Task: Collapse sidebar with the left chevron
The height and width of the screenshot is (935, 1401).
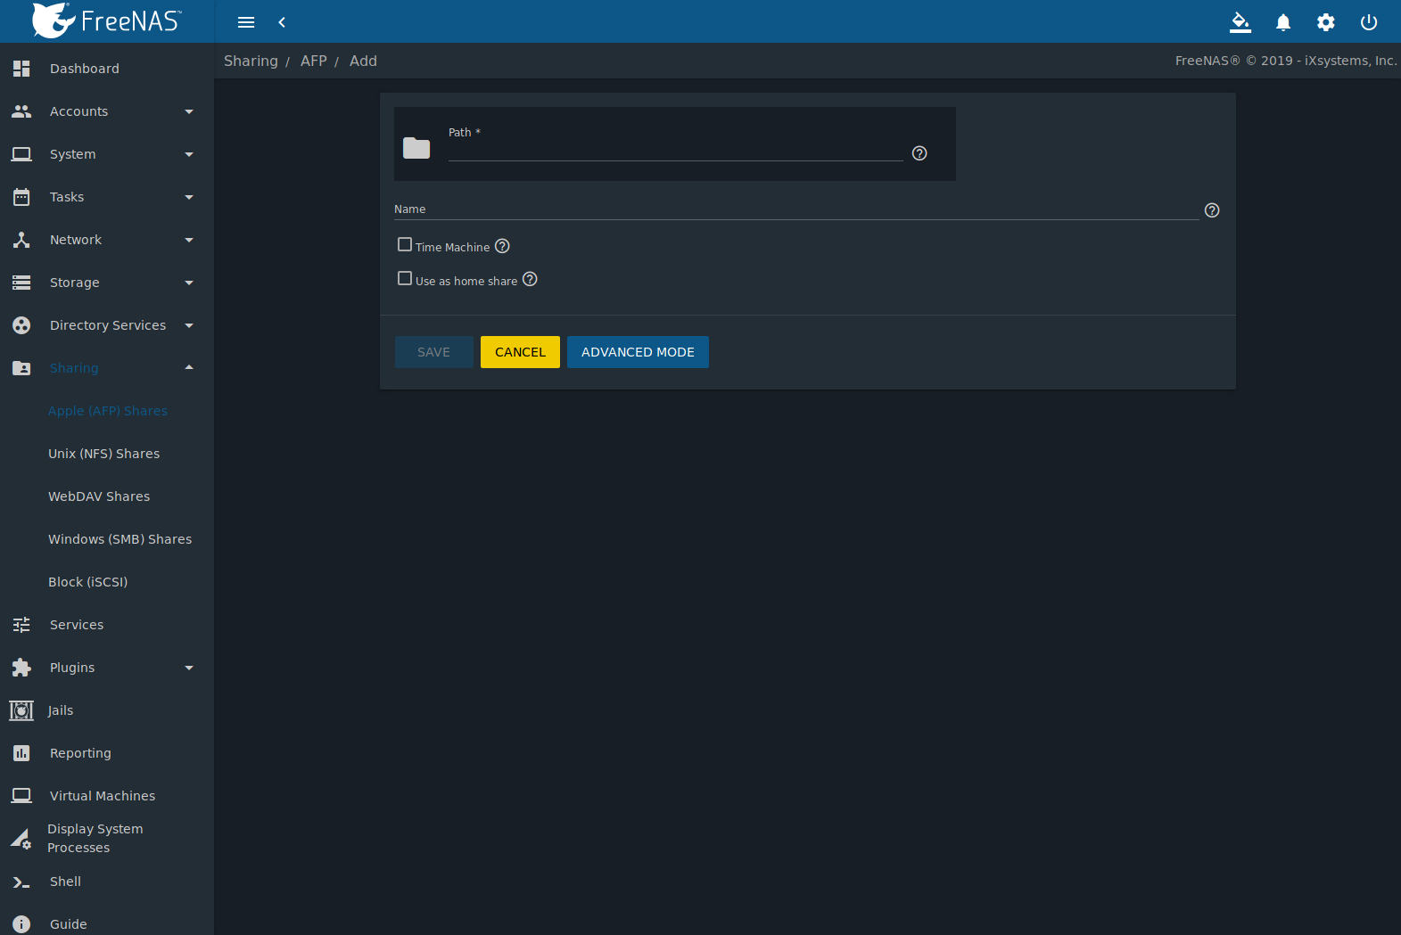Action: [x=282, y=22]
